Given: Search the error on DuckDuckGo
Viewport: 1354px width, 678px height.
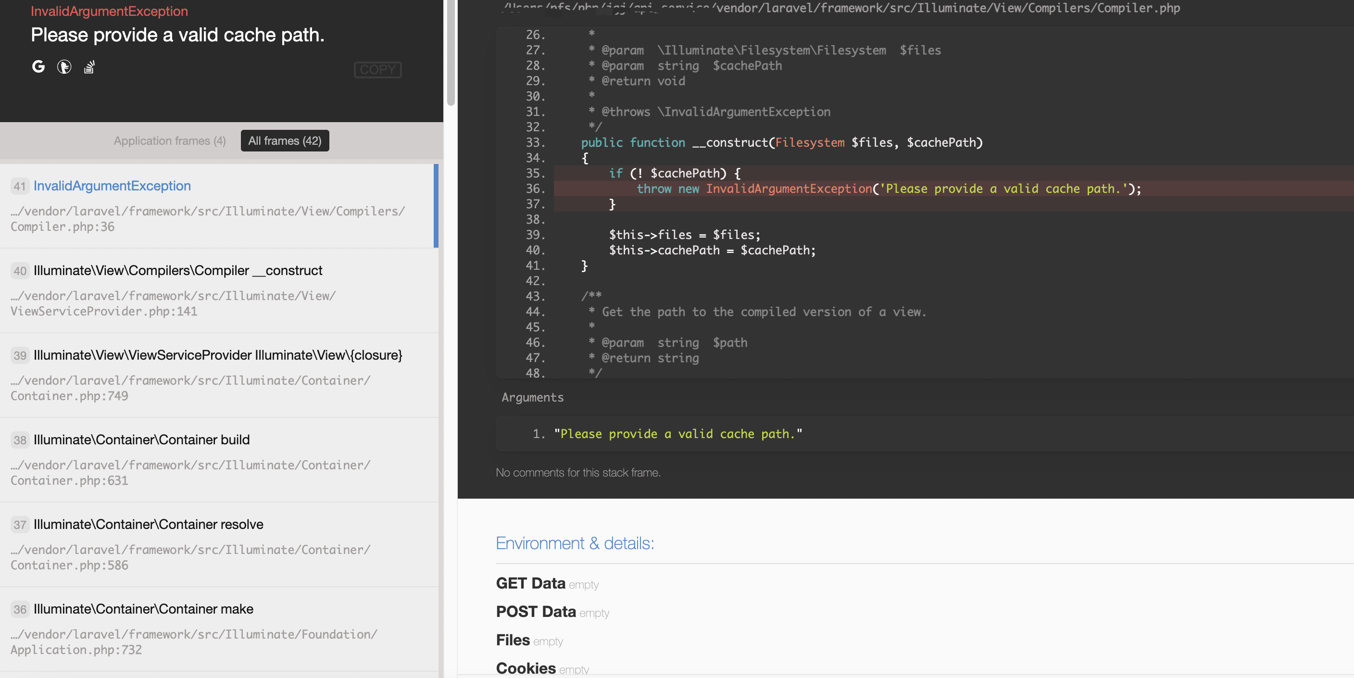Looking at the screenshot, I should click(64, 67).
